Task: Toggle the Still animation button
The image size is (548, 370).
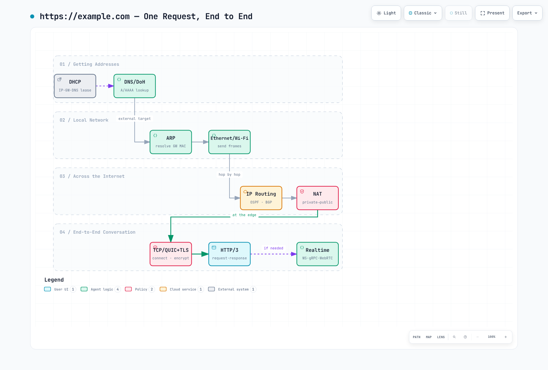Action: tap(458, 13)
